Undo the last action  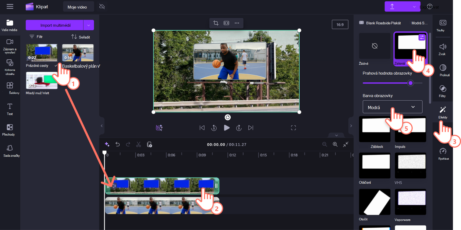pos(118,144)
